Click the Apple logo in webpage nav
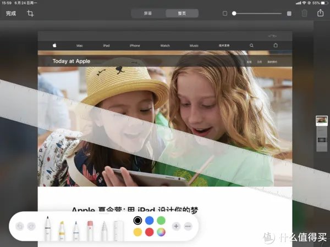The height and width of the screenshot is (247, 330). click(x=54, y=45)
